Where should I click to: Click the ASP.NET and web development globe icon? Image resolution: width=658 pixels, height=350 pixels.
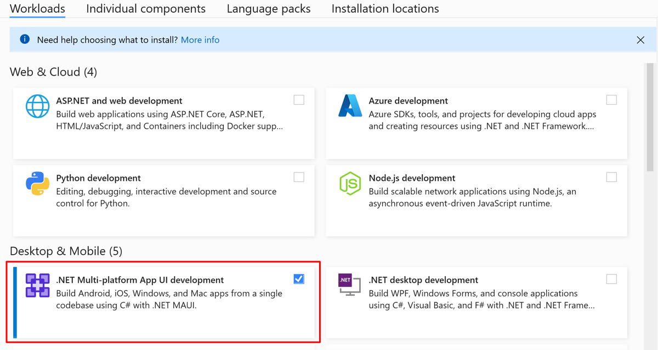click(x=37, y=106)
